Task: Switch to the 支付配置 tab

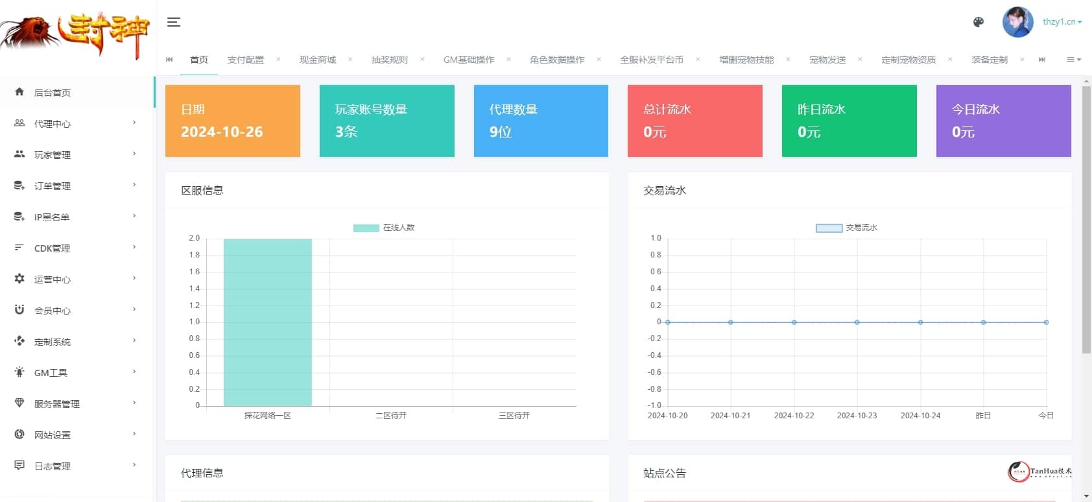Action: click(246, 60)
